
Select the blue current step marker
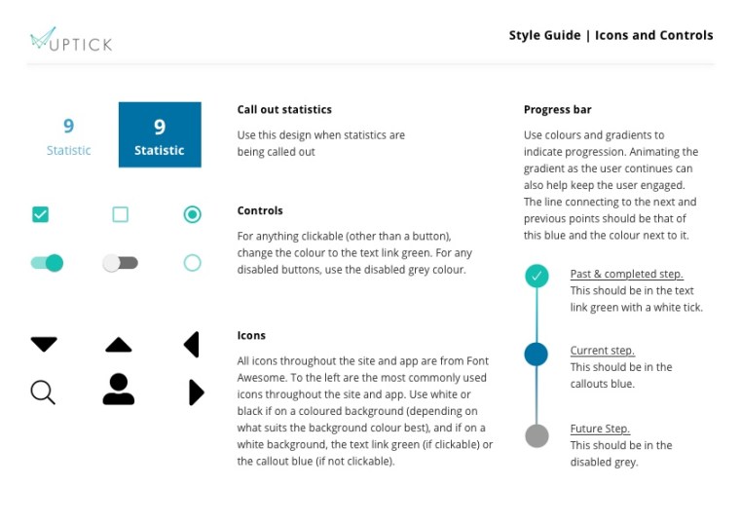(x=536, y=355)
